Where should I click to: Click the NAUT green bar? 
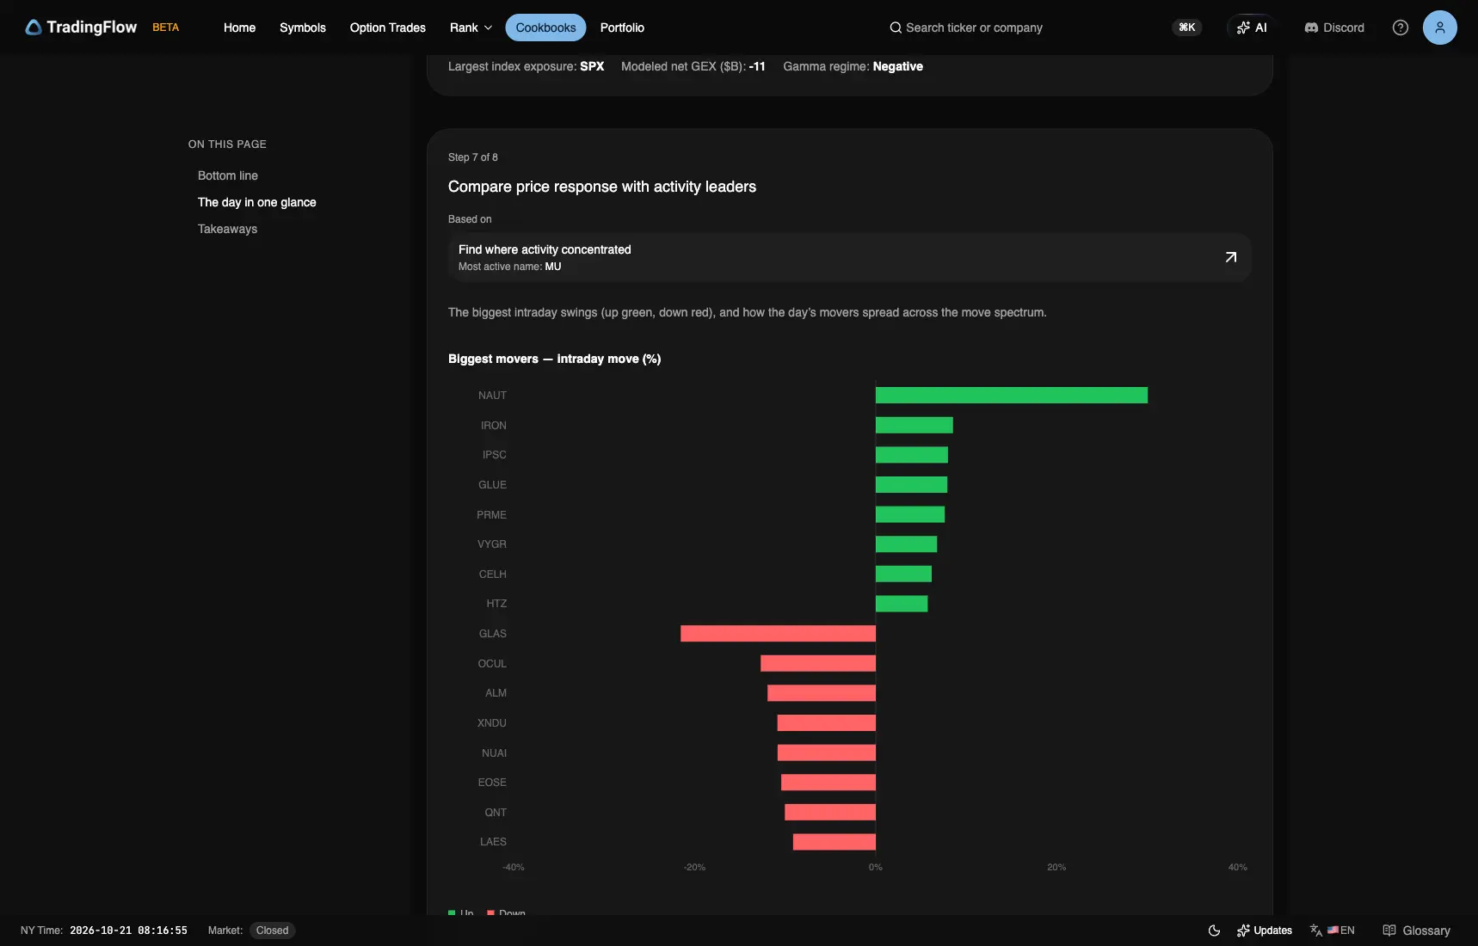pos(1012,396)
